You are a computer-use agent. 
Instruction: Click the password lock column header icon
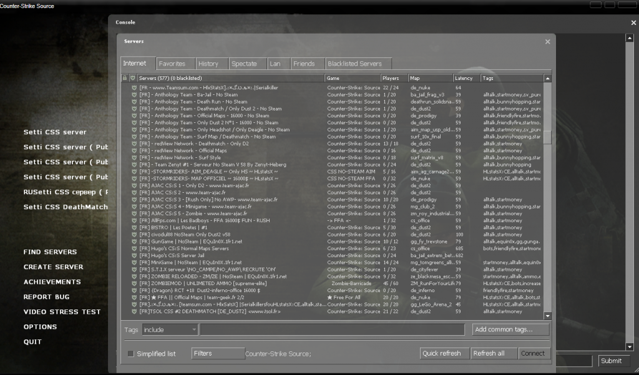click(125, 78)
